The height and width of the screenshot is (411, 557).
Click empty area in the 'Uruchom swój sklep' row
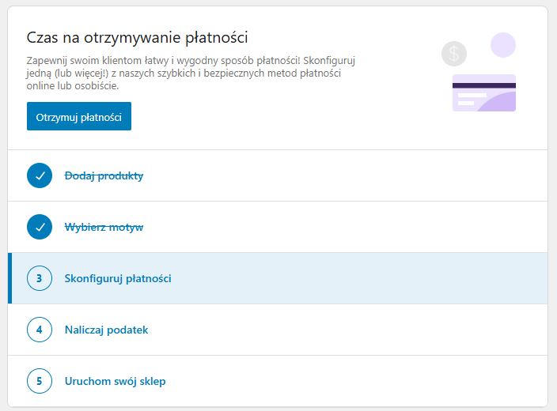click(356, 381)
